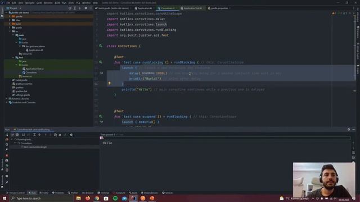Click Sort alphabetically icon in test toolbar

(24, 135)
